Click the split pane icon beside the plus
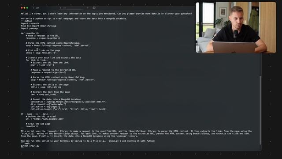This screenshot has height=159, width=282. 94,8
